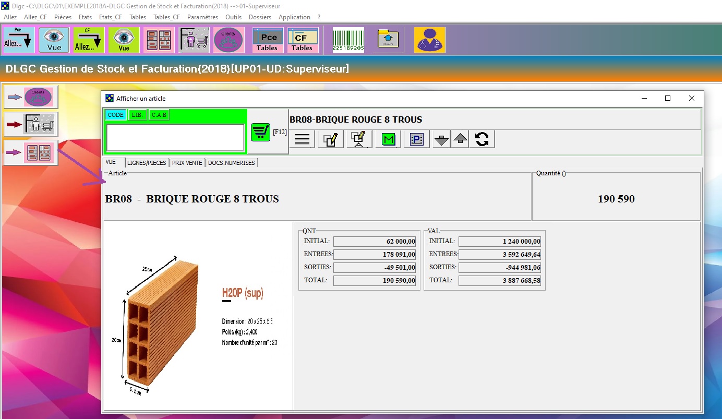Open the green Vue eye icon
This screenshot has height=419, width=722.
(x=124, y=40)
